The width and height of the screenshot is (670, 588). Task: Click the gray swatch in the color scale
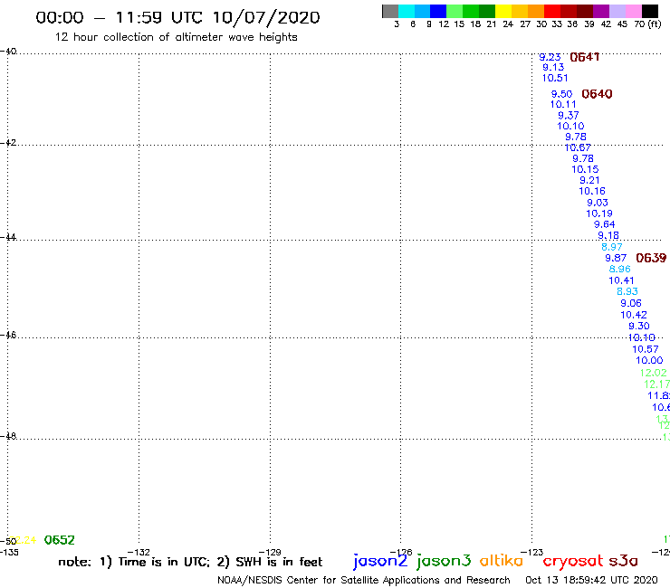coord(390,11)
